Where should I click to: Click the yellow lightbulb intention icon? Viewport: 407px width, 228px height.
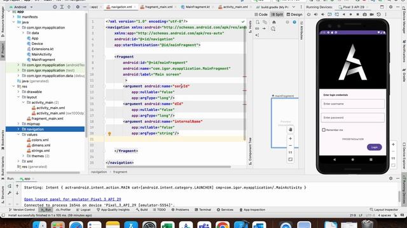click(109, 134)
